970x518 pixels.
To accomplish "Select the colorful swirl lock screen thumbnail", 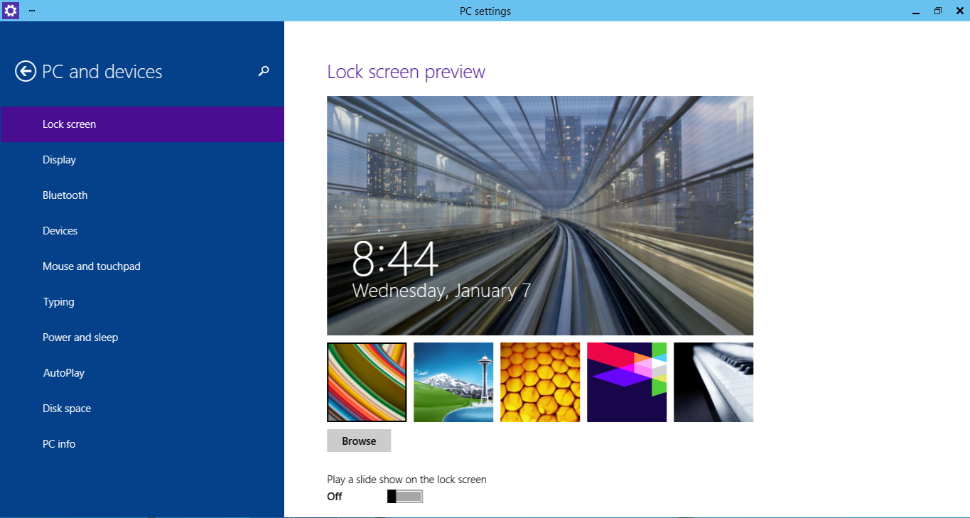I will pyautogui.click(x=367, y=382).
